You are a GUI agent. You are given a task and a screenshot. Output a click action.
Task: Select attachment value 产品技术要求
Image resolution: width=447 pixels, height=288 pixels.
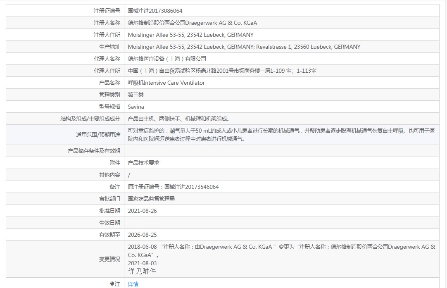tap(143, 163)
